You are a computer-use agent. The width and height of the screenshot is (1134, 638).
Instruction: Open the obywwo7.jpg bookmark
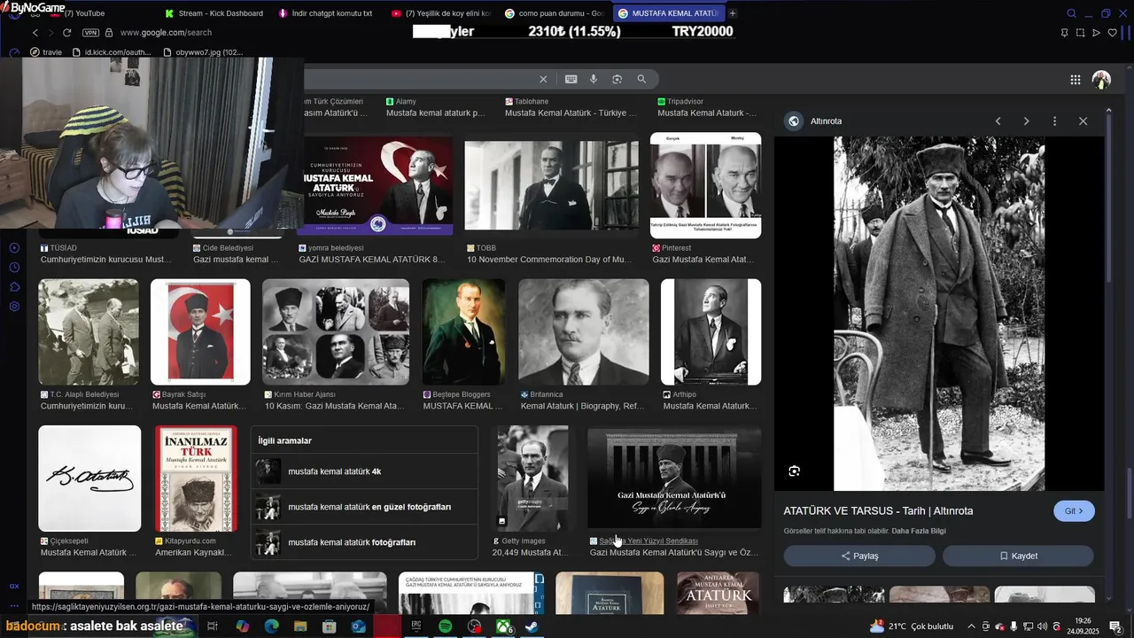[204, 52]
